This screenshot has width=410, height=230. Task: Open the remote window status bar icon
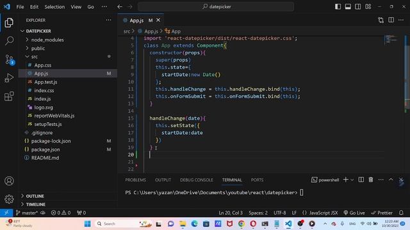(x=6, y=213)
